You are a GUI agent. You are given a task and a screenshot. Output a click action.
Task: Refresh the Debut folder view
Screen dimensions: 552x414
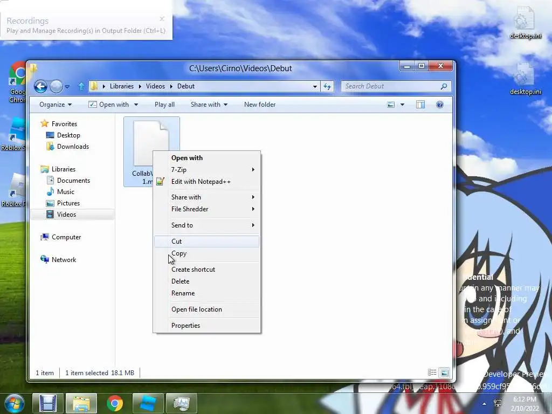tap(327, 86)
